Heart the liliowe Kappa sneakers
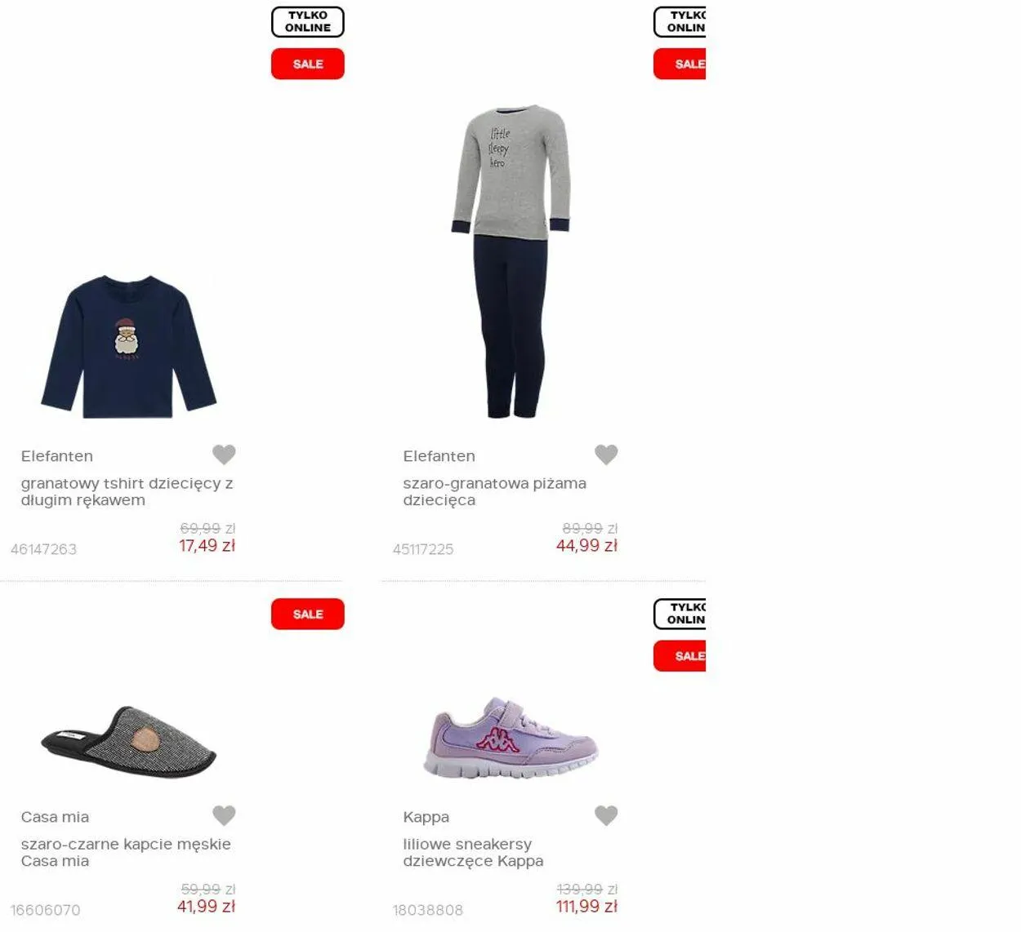1021x932 pixels. point(606,815)
